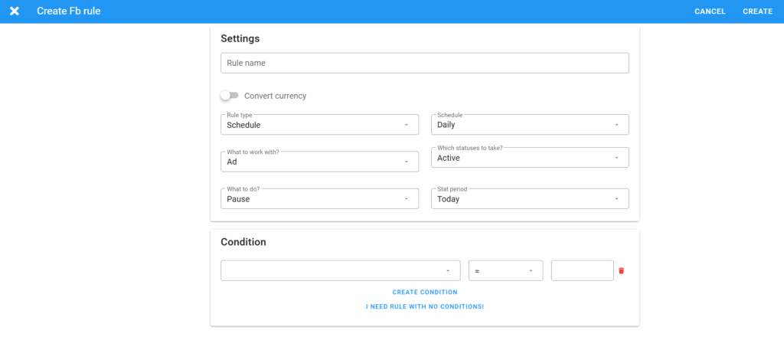This screenshot has height=363, width=784.
Task: Click I NEED RULE WITH NO CONDITIONS
Action: pyautogui.click(x=425, y=306)
